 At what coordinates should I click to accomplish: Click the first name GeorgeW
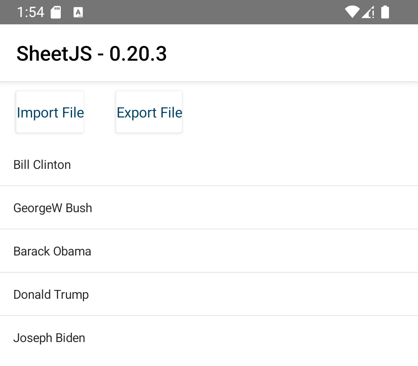pos(38,208)
